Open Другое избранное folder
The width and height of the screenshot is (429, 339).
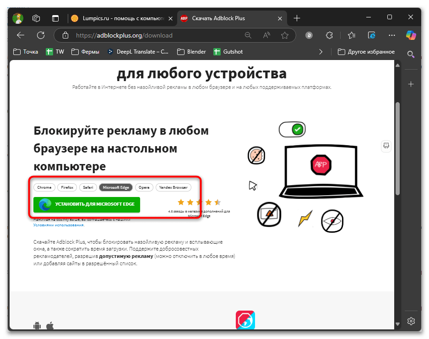coord(366,52)
